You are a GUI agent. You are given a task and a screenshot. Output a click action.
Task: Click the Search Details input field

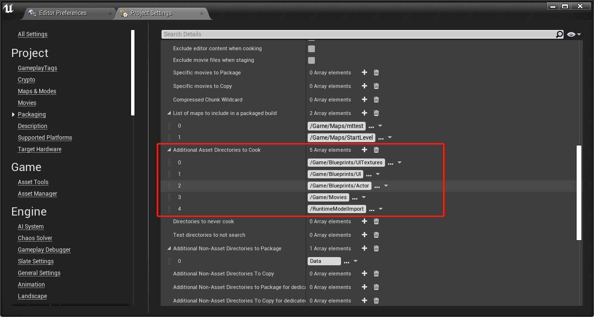point(358,34)
